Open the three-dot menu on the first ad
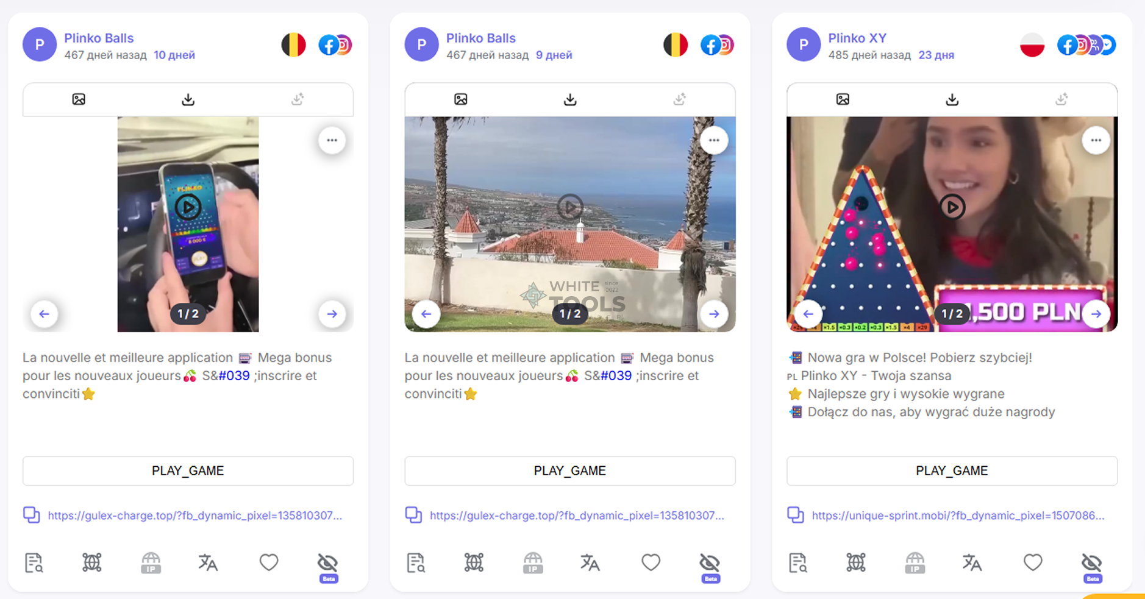This screenshot has width=1145, height=599. [x=332, y=141]
